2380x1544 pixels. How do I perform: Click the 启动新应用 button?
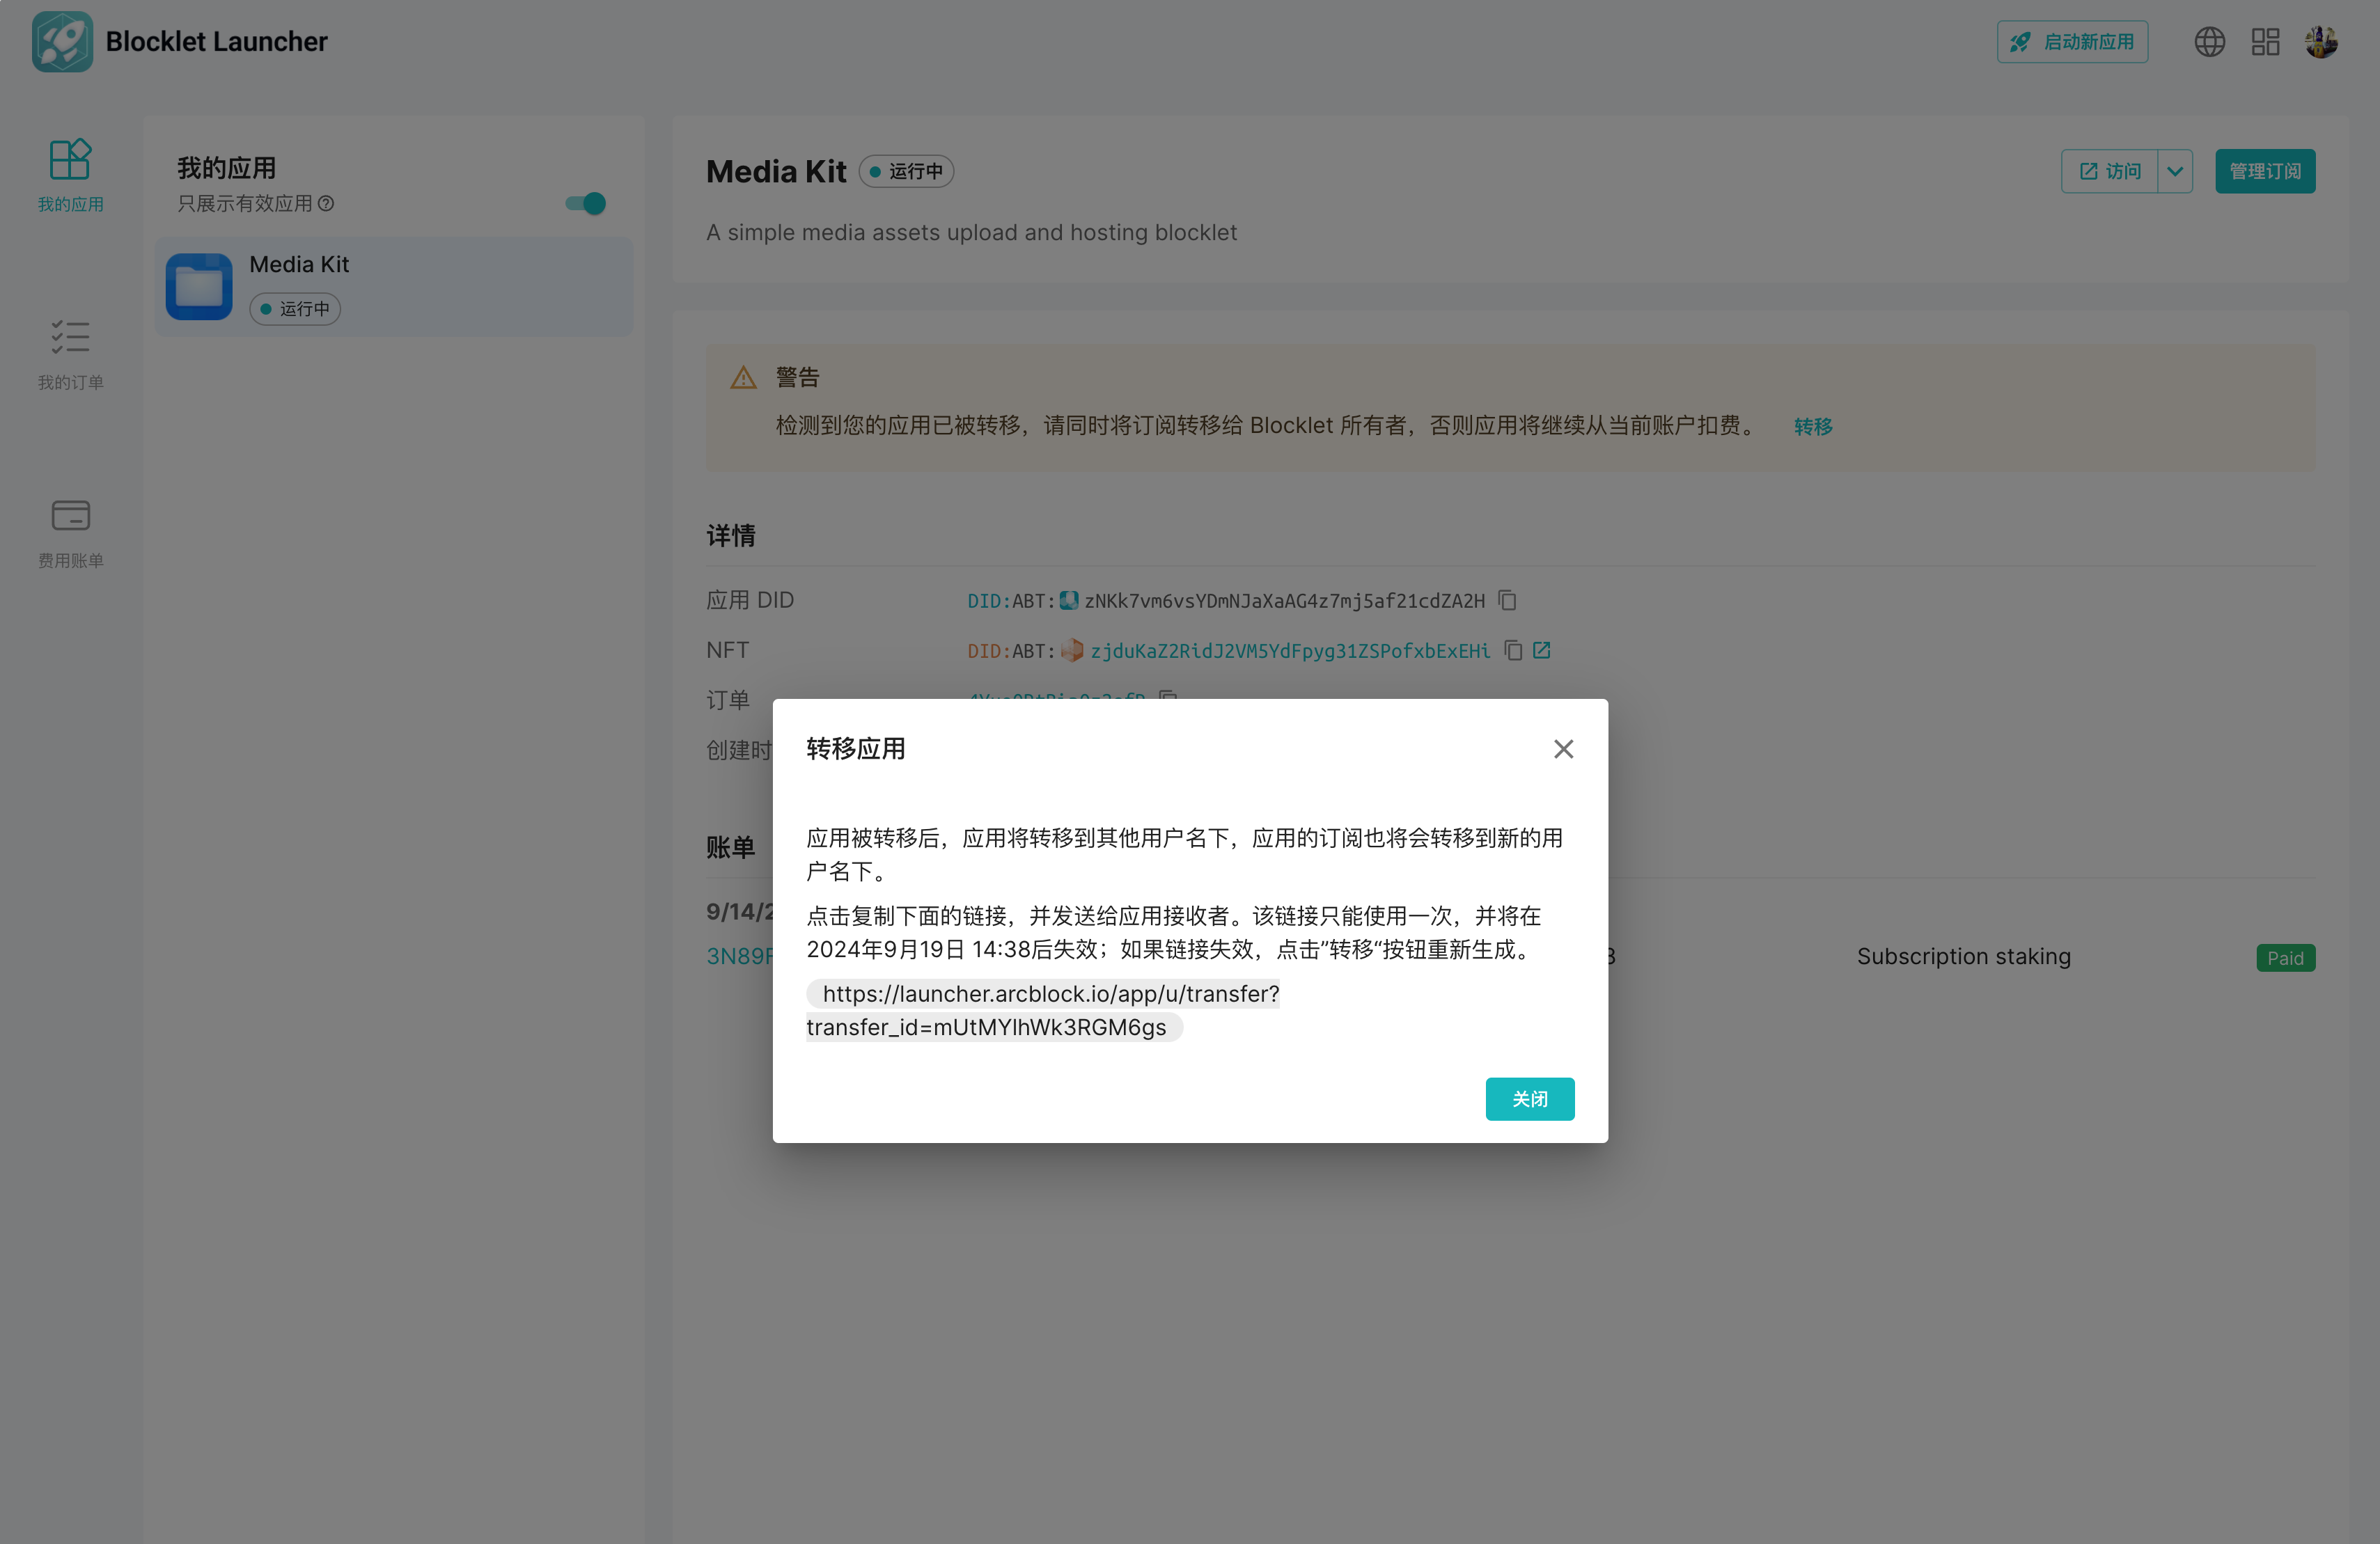coord(2072,41)
